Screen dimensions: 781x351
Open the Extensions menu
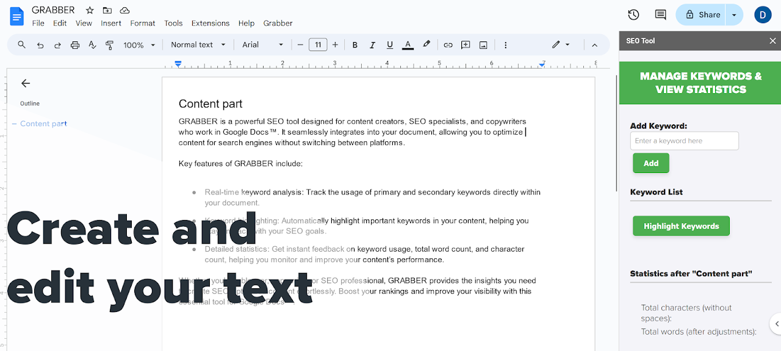[x=211, y=23]
